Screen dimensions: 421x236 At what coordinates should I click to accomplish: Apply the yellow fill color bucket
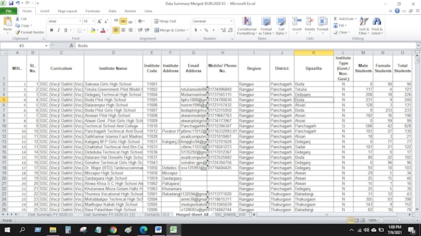click(93, 30)
